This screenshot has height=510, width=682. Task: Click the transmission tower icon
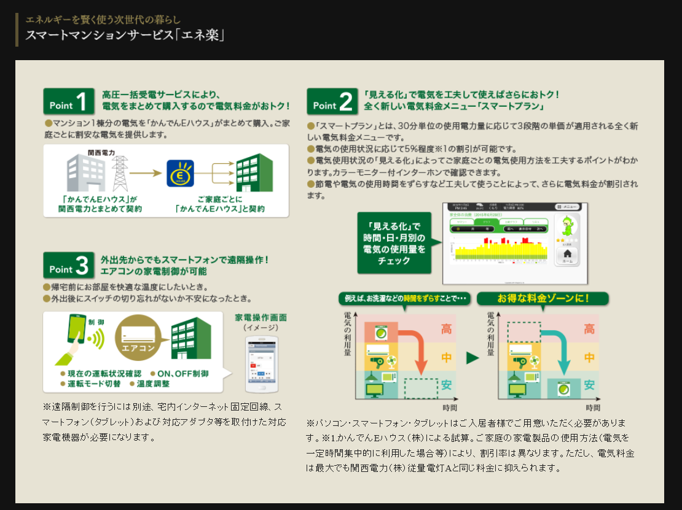pos(120,174)
